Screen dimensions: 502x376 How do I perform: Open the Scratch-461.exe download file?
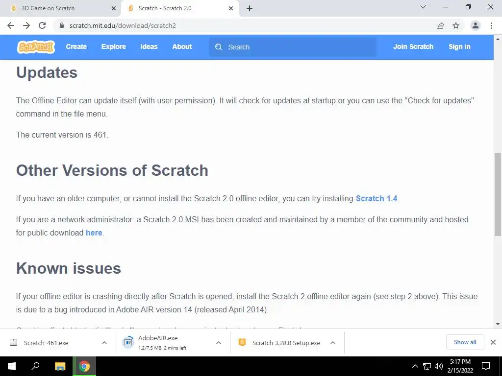[46, 343]
